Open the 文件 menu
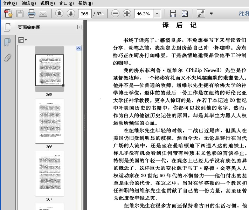 click(x=9, y=3)
